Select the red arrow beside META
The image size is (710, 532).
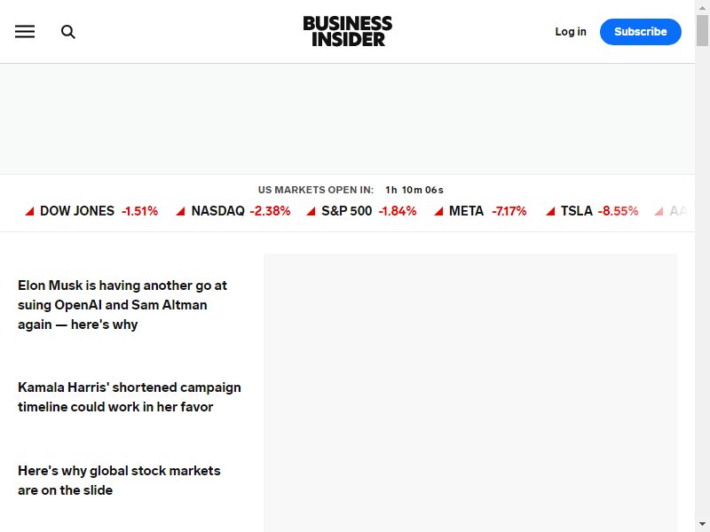(438, 211)
